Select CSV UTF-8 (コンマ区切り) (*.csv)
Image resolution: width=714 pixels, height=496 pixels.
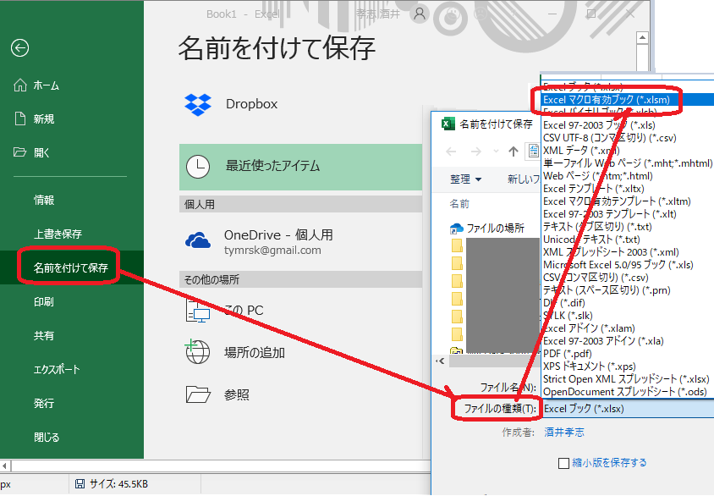(x=629, y=138)
